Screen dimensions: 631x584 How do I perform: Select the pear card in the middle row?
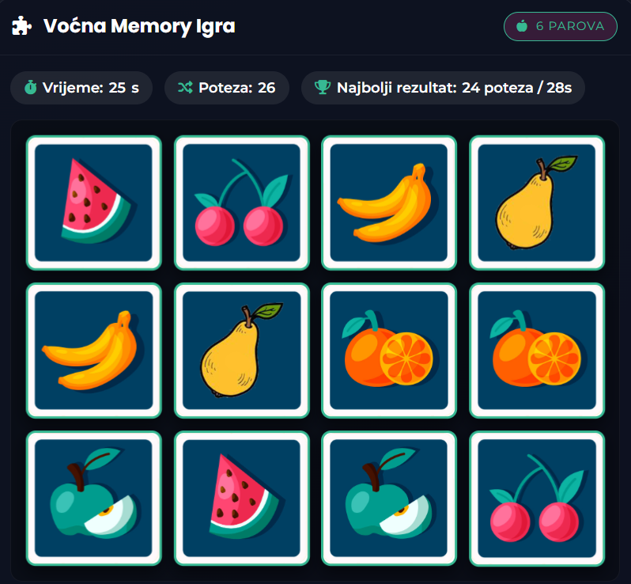[242, 351]
